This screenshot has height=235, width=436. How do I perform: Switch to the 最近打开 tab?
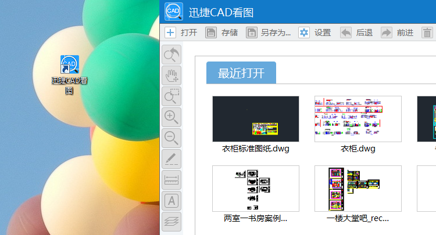(241, 73)
